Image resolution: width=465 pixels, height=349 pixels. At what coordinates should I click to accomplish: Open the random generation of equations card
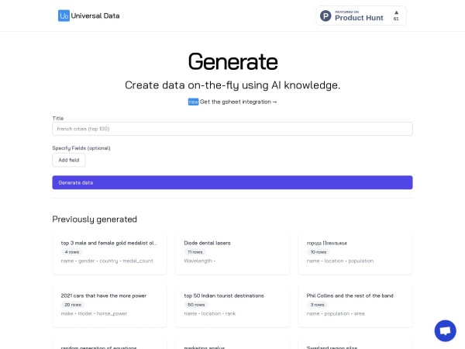(x=109, y=344)
